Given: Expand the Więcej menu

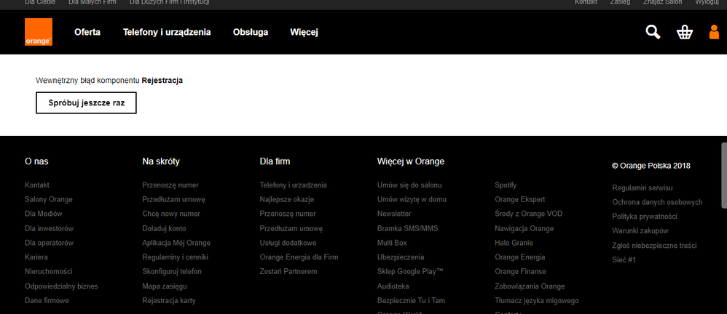Looking at the screenshot, I should [x=304, y=32].
